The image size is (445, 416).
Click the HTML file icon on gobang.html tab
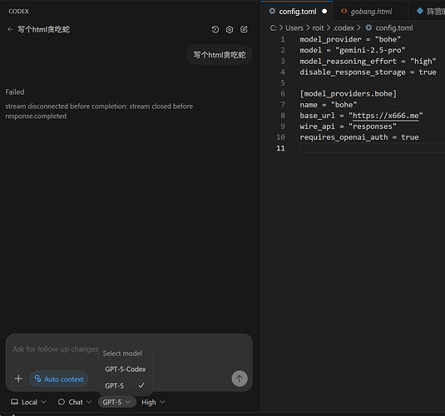[344, 11]
